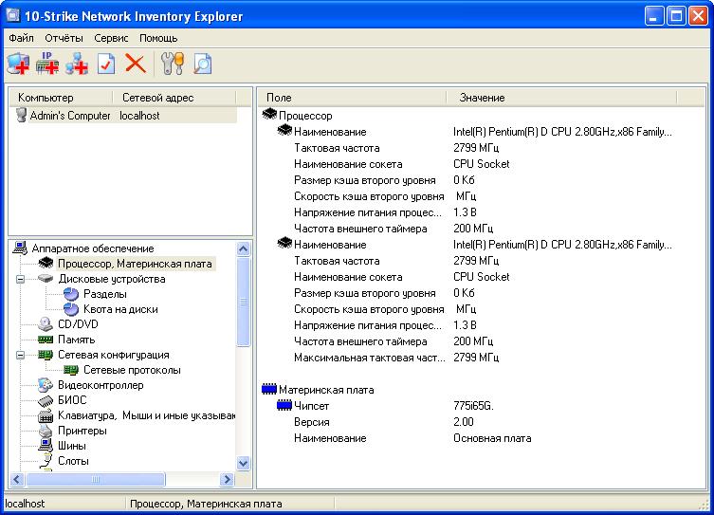Click the add computer toolbar icon

click(19, 64)
